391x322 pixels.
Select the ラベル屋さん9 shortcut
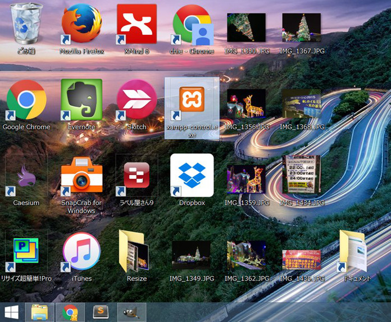pos(137,175)
